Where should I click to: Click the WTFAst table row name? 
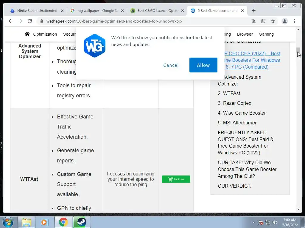point(29,179)
